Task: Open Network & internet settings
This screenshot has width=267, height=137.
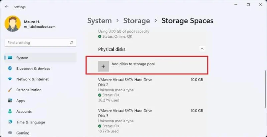Action: pyautogui.click(x=40, y=79)
